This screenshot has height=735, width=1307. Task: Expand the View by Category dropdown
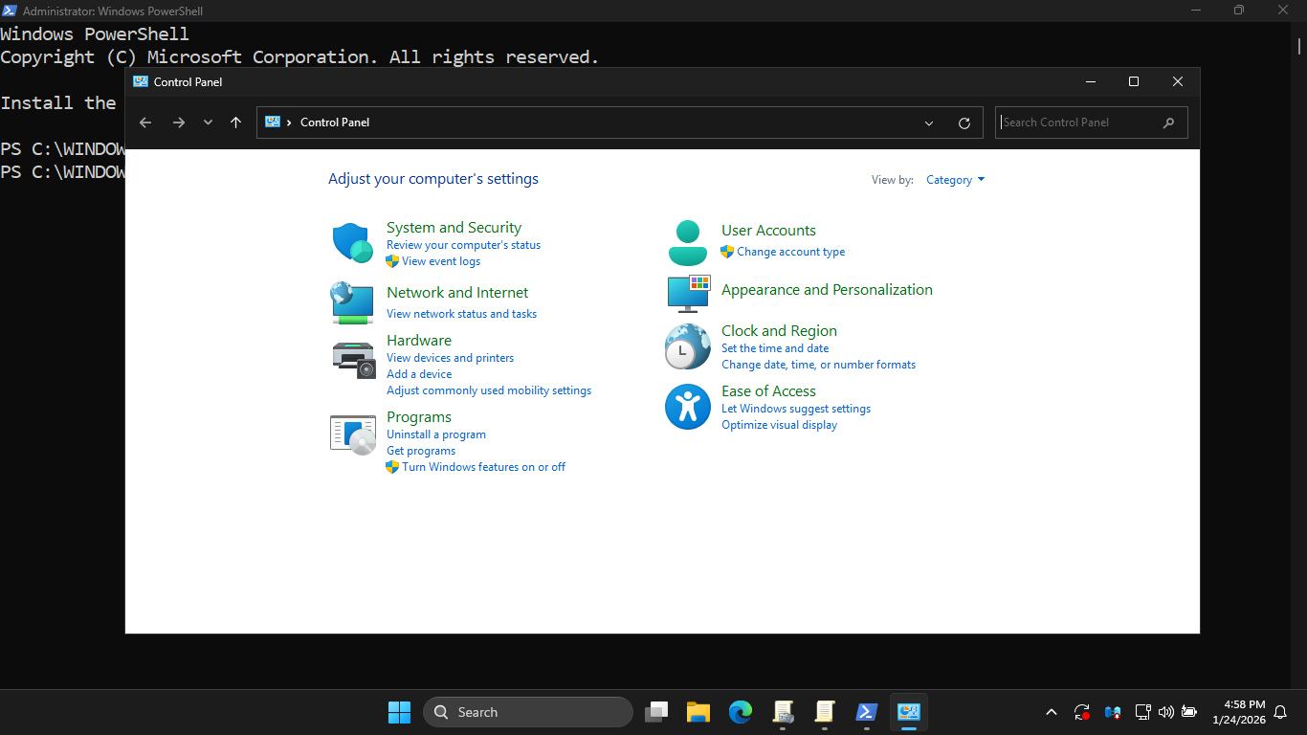tap(955, 180)
